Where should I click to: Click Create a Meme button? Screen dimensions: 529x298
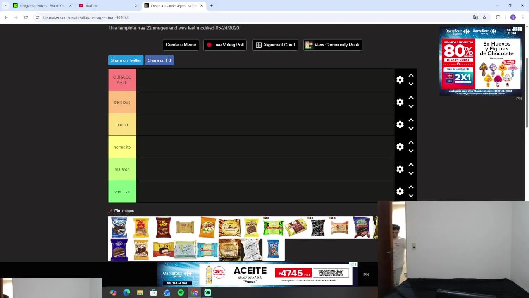coord(181,45)
